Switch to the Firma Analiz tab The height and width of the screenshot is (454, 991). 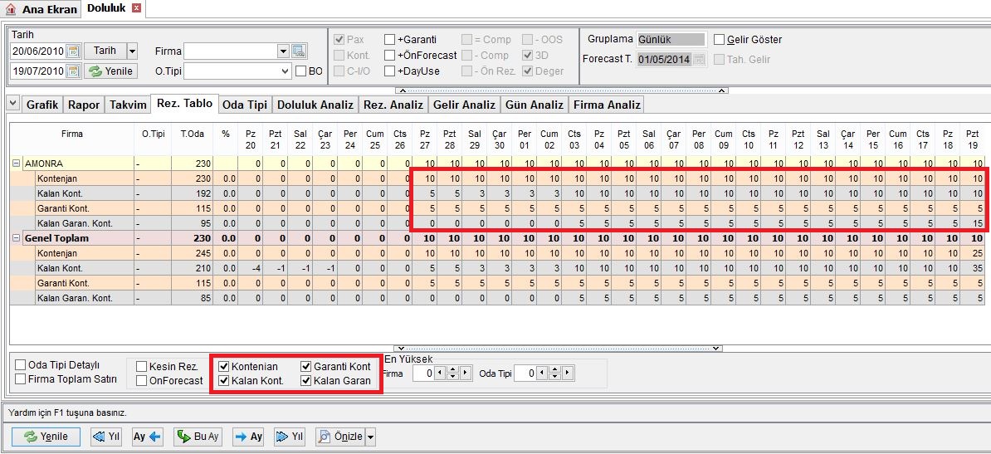(x=607, y=105)
